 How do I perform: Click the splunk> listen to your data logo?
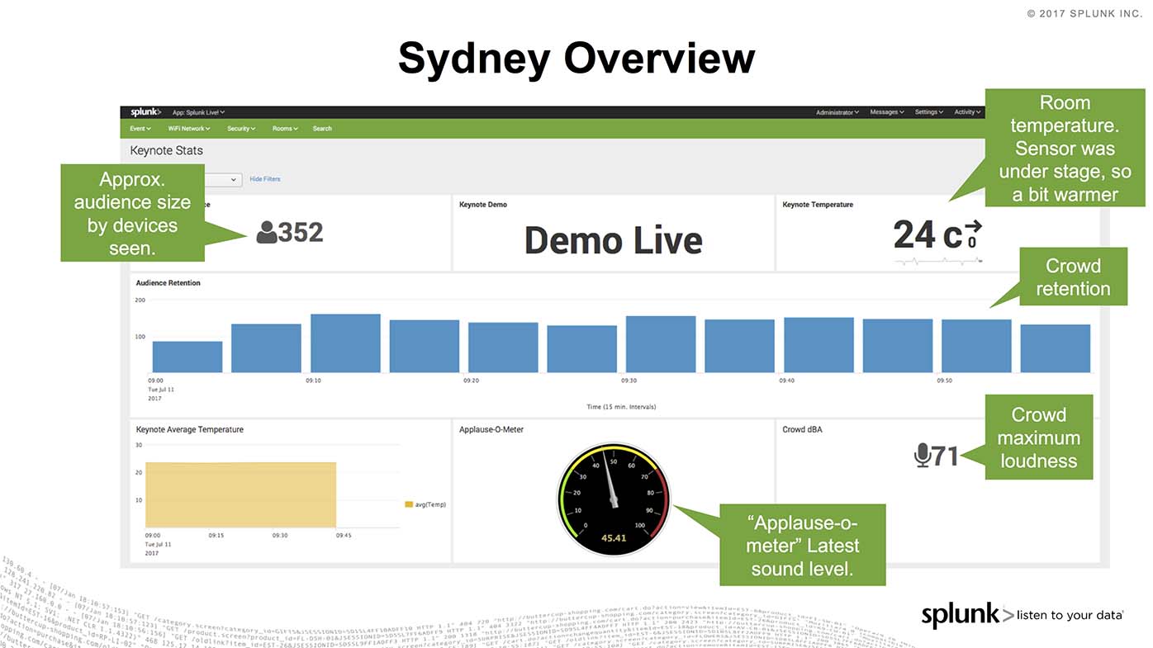coord(1023,615)
